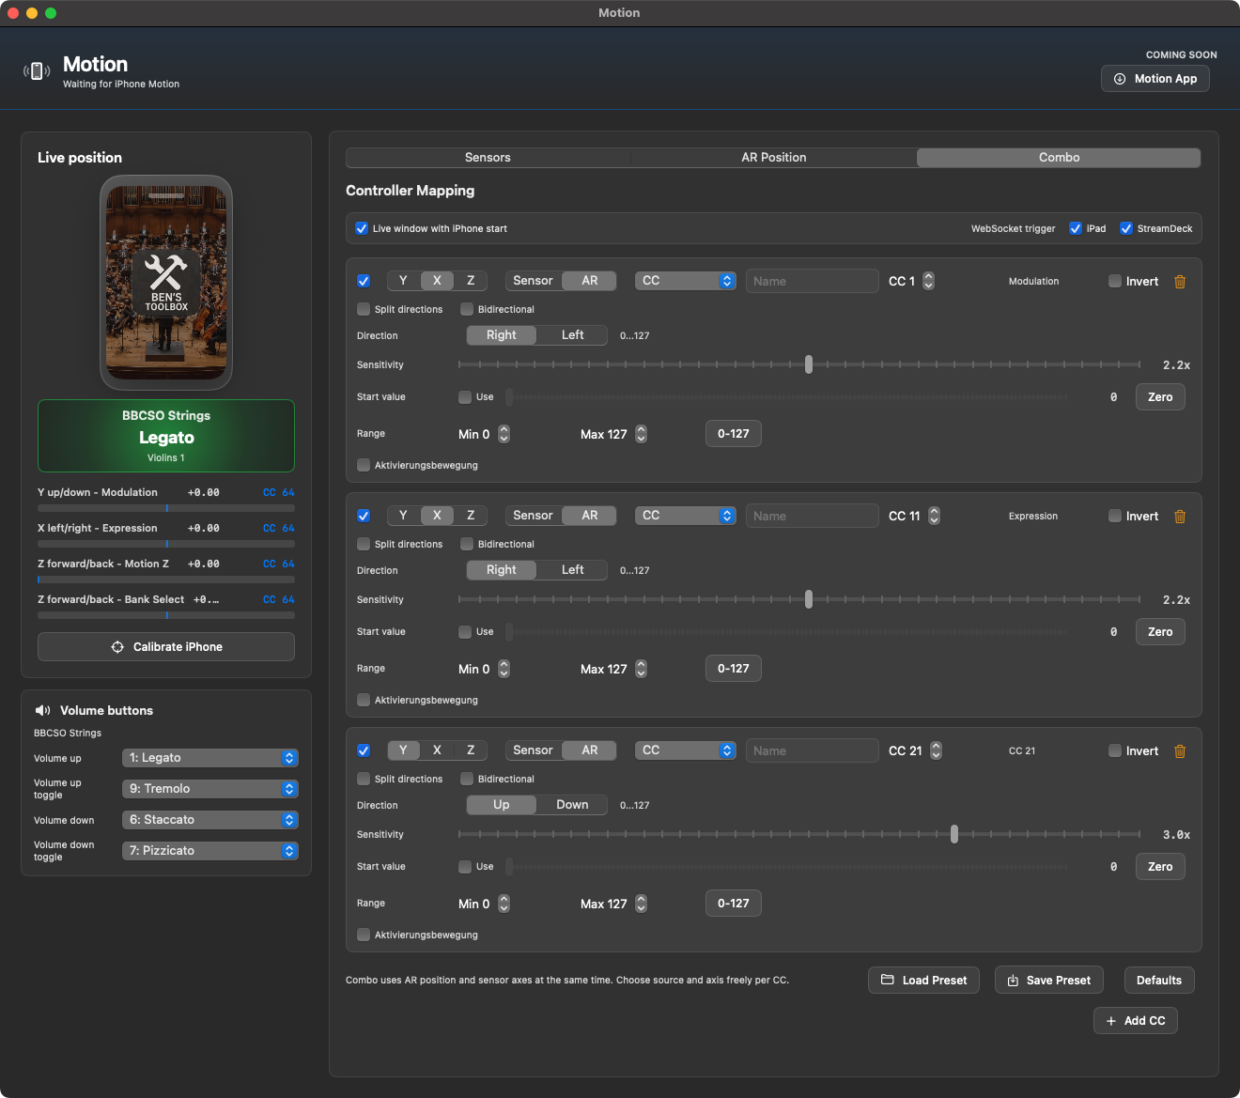Toggle the iPad WebSocket trigger checkbox
This screenshot has width=1240, height=1098.
[1076, 228]
